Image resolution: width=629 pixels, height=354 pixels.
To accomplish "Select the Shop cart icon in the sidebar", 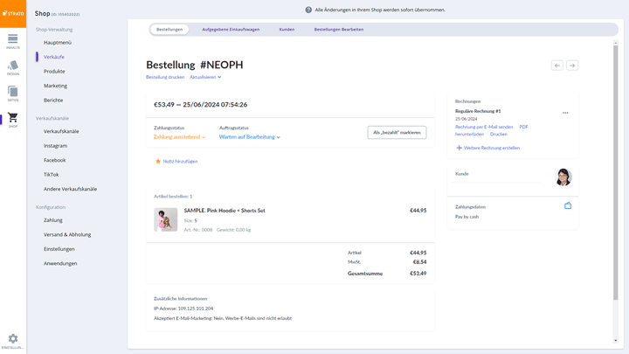I will (x=12, y=119).
